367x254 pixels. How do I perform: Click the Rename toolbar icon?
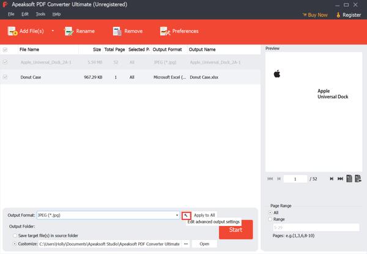[69, 31]
